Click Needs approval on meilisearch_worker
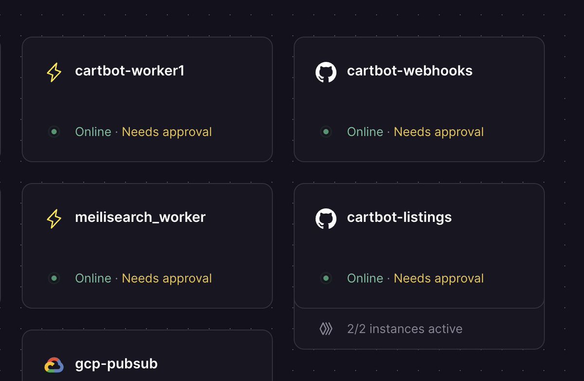Image resolution: width=584 pixels, height=381 pixels. (x=167, y=278)
